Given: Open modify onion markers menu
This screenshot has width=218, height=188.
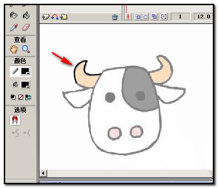Looking at the screenshot, I should click(x=164, y=16).
